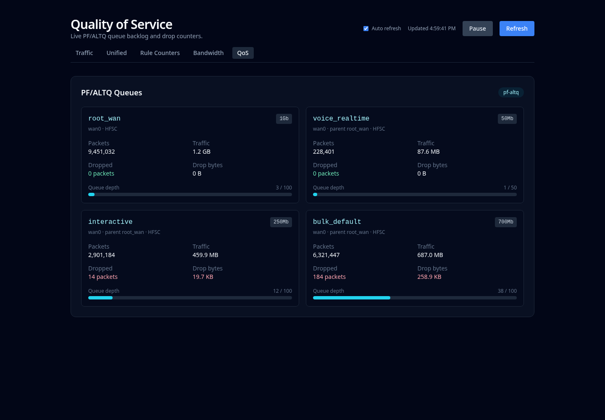
Task: Pause live updates with Pause button
Action: (x=477, y=29)
